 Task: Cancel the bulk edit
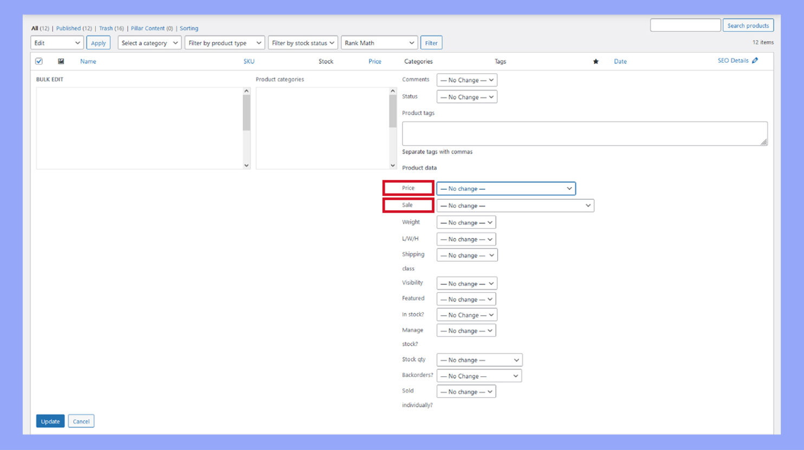(81, 421)
